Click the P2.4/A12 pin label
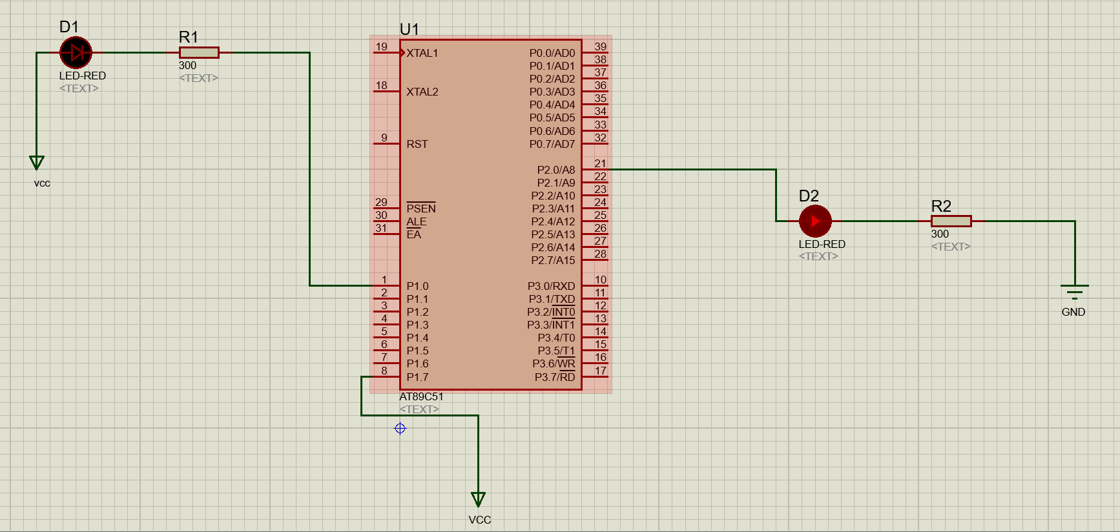Screen dimensions: 1120x532 click(554, 221)
